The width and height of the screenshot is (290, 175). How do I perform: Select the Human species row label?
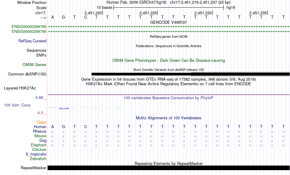pos(40,127)
